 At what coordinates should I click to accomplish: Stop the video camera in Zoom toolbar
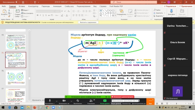click(64, 101)
